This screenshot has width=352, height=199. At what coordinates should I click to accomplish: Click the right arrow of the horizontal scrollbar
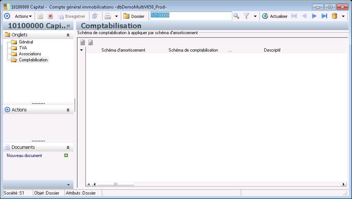coord(344,184)
